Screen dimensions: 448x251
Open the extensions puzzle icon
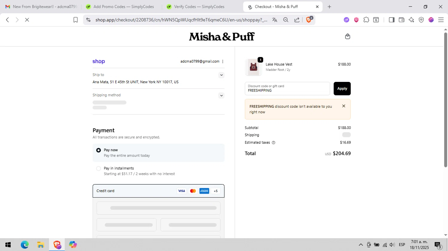pos(366,20)
